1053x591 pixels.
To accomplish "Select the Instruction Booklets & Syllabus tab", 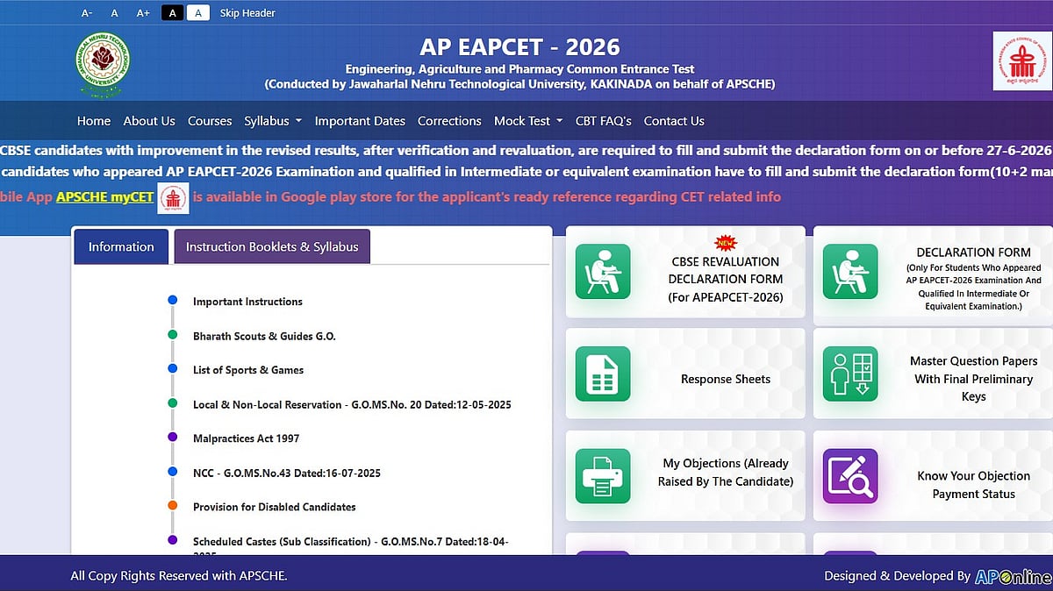I will click(272, 246).
